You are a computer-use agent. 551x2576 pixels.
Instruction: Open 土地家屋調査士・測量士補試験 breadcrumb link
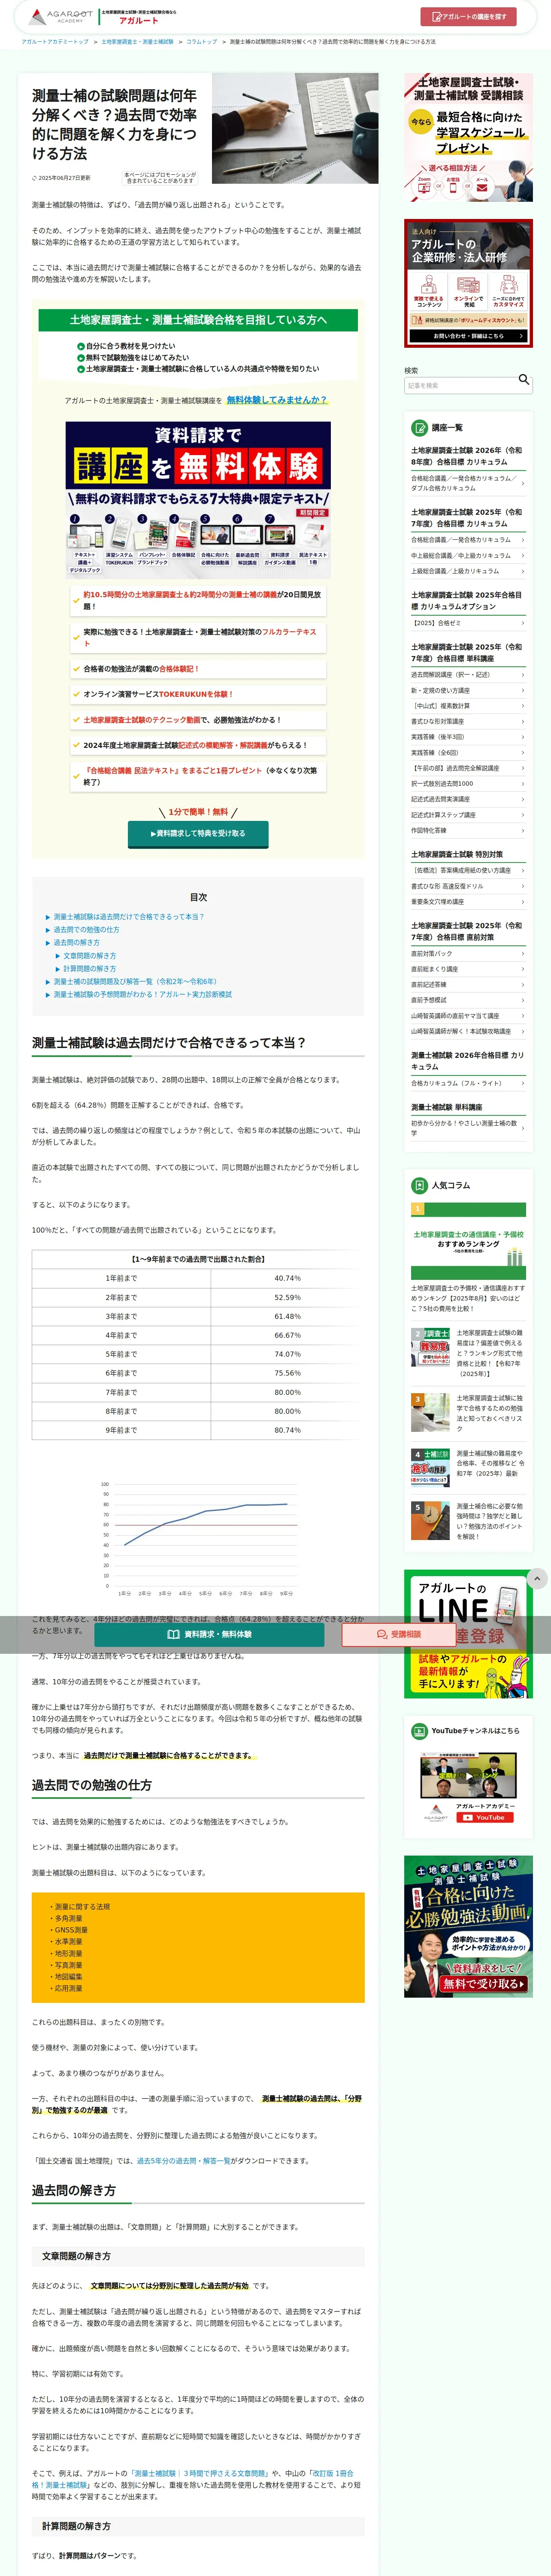pos(137,42)
